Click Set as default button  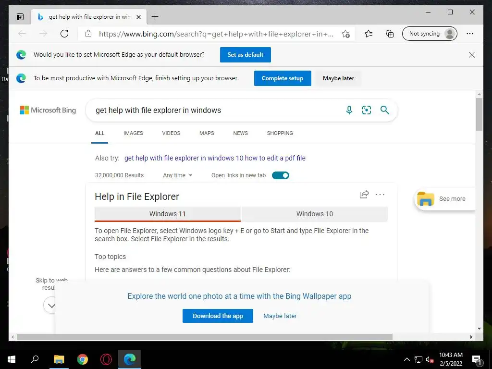(x=246, y=55)
